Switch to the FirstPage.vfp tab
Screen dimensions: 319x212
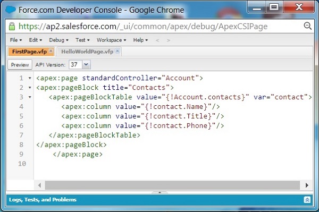click(x=29, y=52)
